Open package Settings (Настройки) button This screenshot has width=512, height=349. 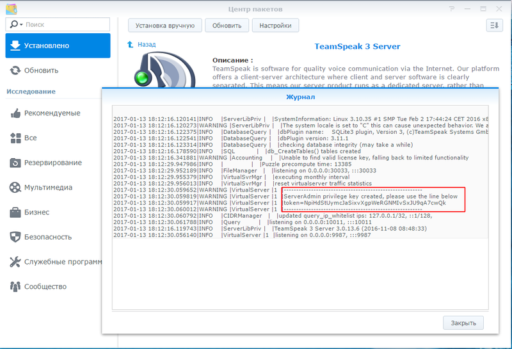click(x=275, y=25)
